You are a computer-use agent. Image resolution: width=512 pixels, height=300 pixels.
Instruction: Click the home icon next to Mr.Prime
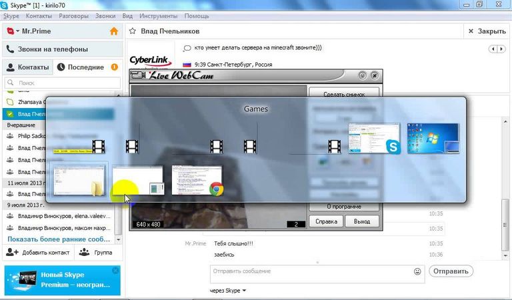(x=113, y=31)
